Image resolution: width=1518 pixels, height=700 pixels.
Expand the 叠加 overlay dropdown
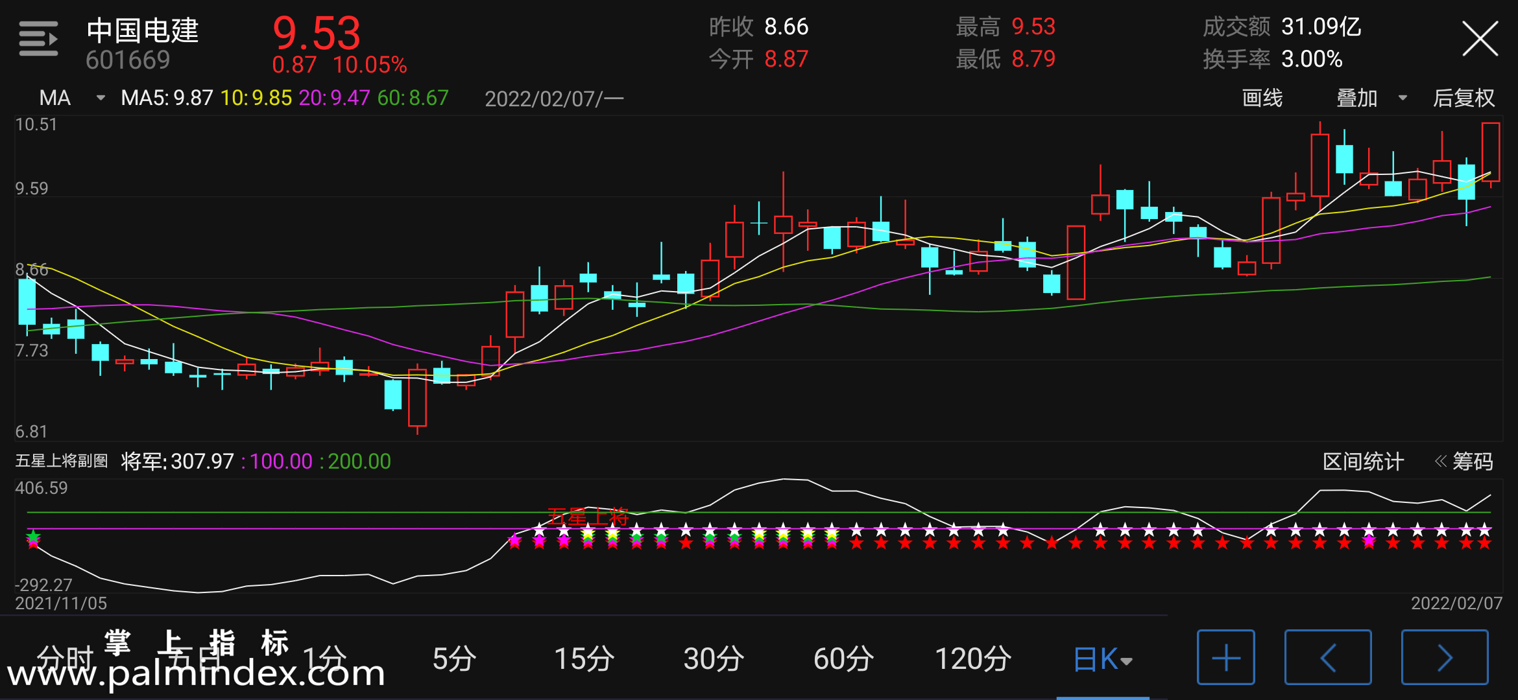pos(1371,98)
